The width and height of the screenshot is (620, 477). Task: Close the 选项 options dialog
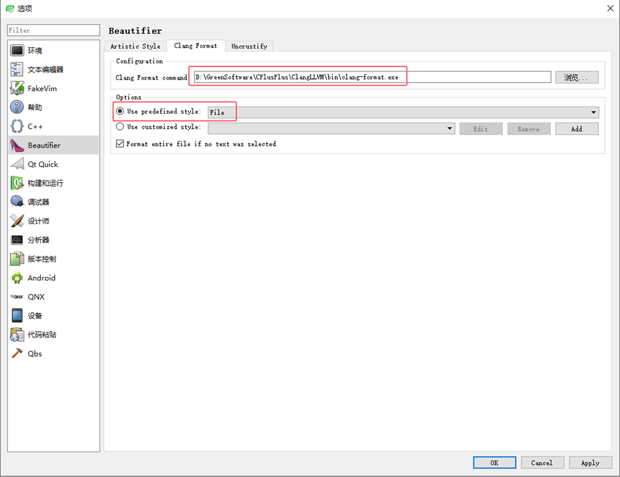click(610, 8)
